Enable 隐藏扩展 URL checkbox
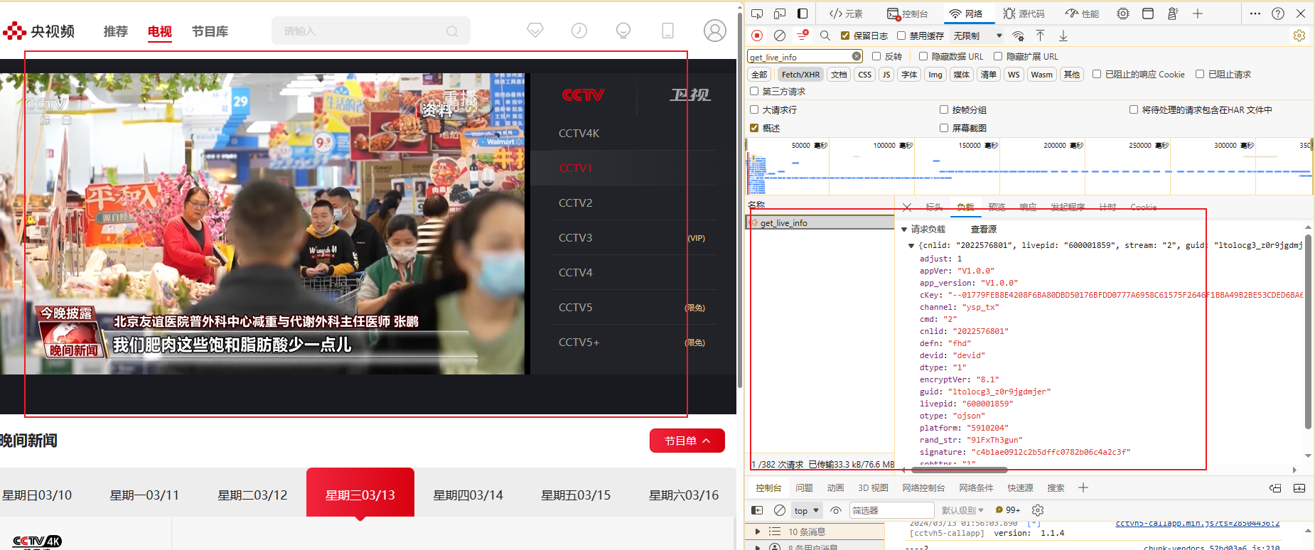The image size is (1315, 550). 998,56
